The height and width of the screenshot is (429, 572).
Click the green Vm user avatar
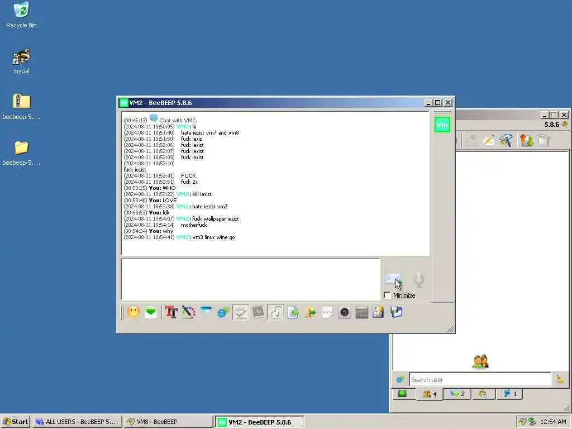pyautogui.click(x=442, y=125)
